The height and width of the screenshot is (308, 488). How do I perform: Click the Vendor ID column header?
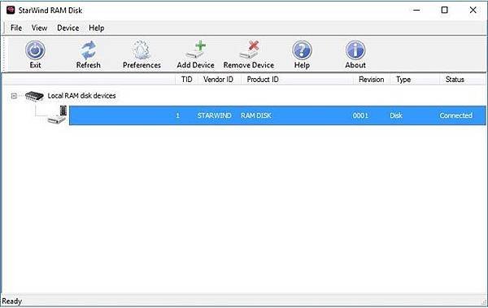pos(218,80)
